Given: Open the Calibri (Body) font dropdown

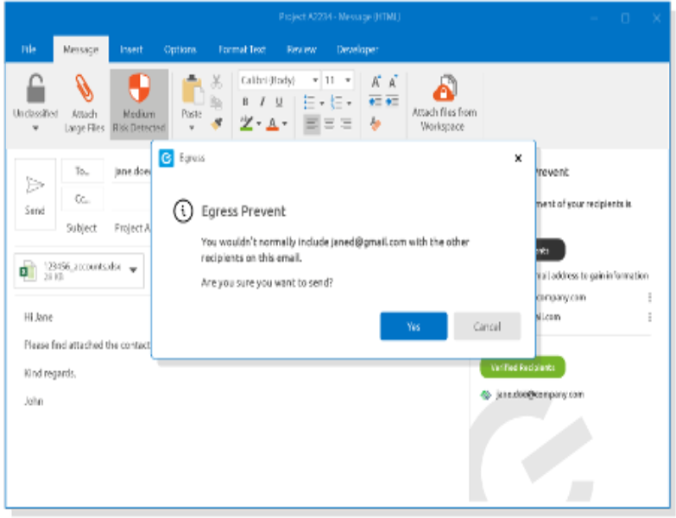Looking at the screenshot, I should [314, 79].
